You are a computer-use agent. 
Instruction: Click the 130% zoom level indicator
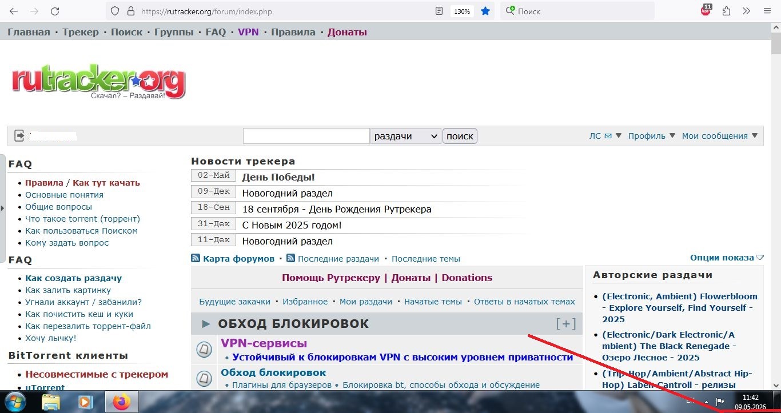[462, 11]
